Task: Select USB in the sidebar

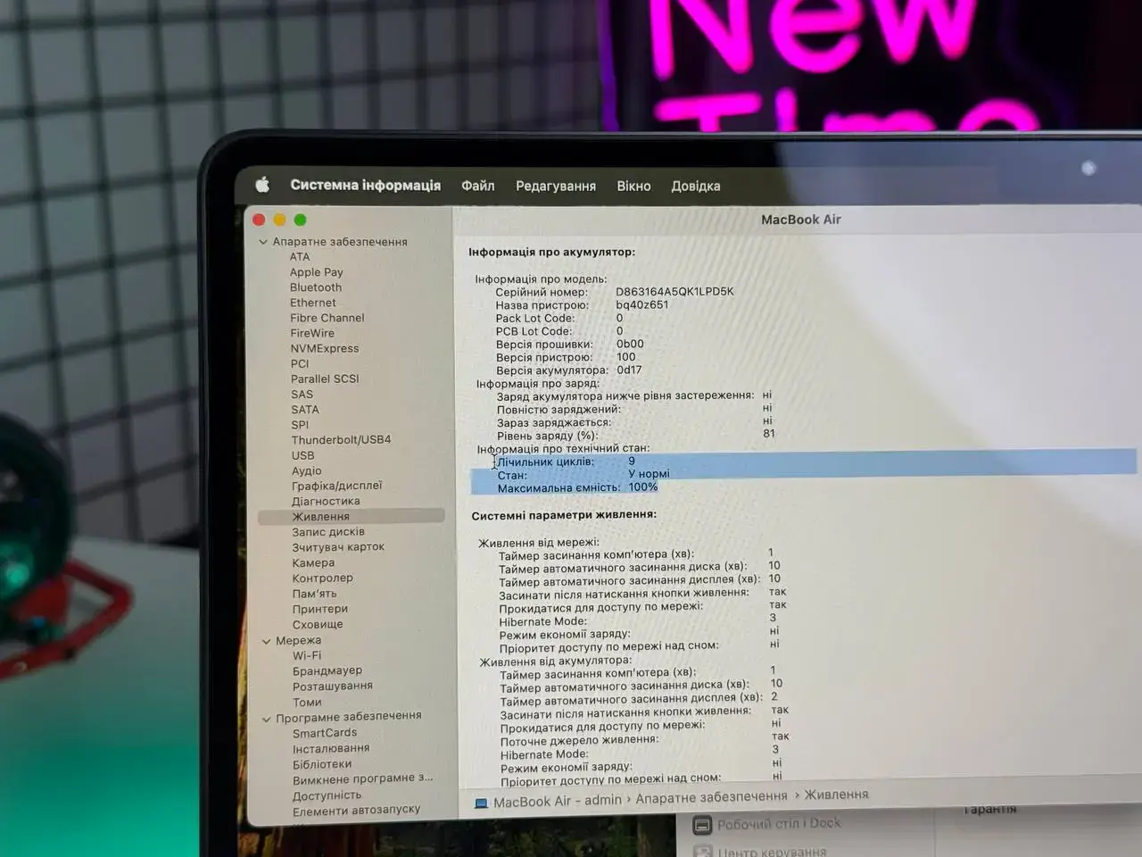Action: pyautogui.click(x=303, y=455)
